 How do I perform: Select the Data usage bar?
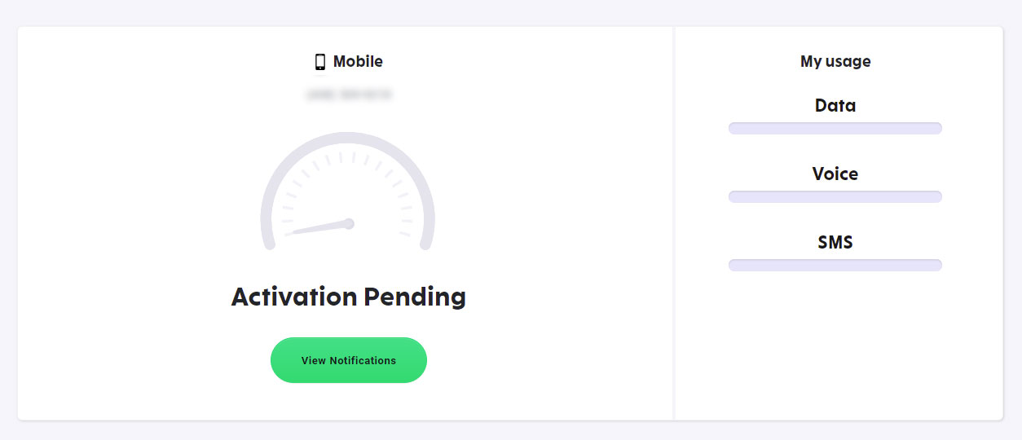coord(835,128)
